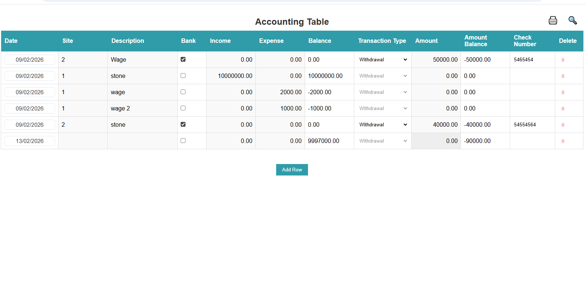
Task: Click the Accounting Table heading
Action: [292, 22]
